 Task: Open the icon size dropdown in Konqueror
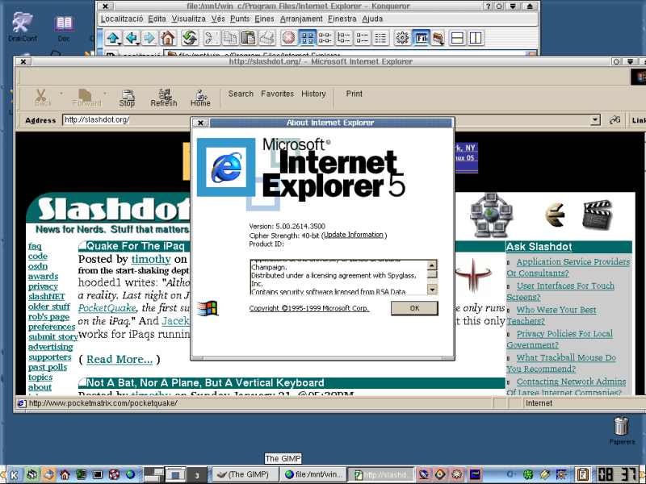pyautogui.click(x=438, y=38)
